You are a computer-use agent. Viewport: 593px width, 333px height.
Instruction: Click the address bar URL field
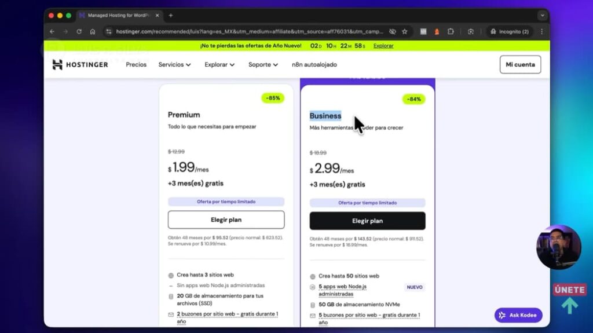(x=250, y=32)
